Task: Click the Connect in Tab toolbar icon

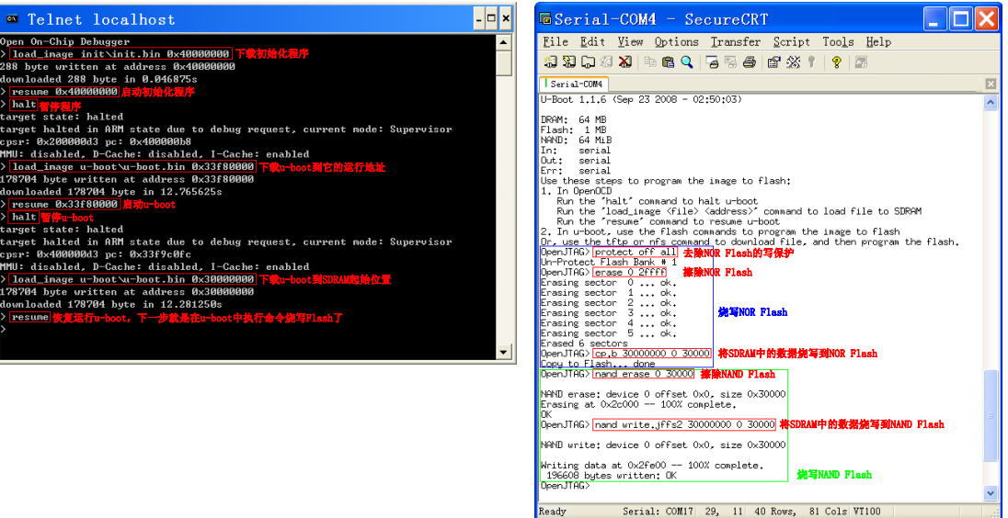Action: click(x=588, y=62)
